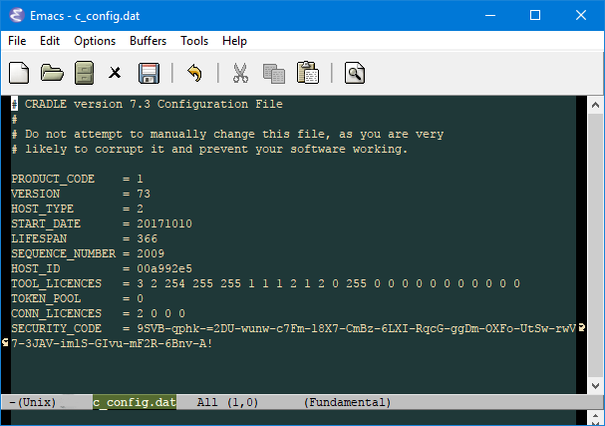This screenshot has width=605, height=426.
Task: Open the Tools menu
Action: (194, 41)
